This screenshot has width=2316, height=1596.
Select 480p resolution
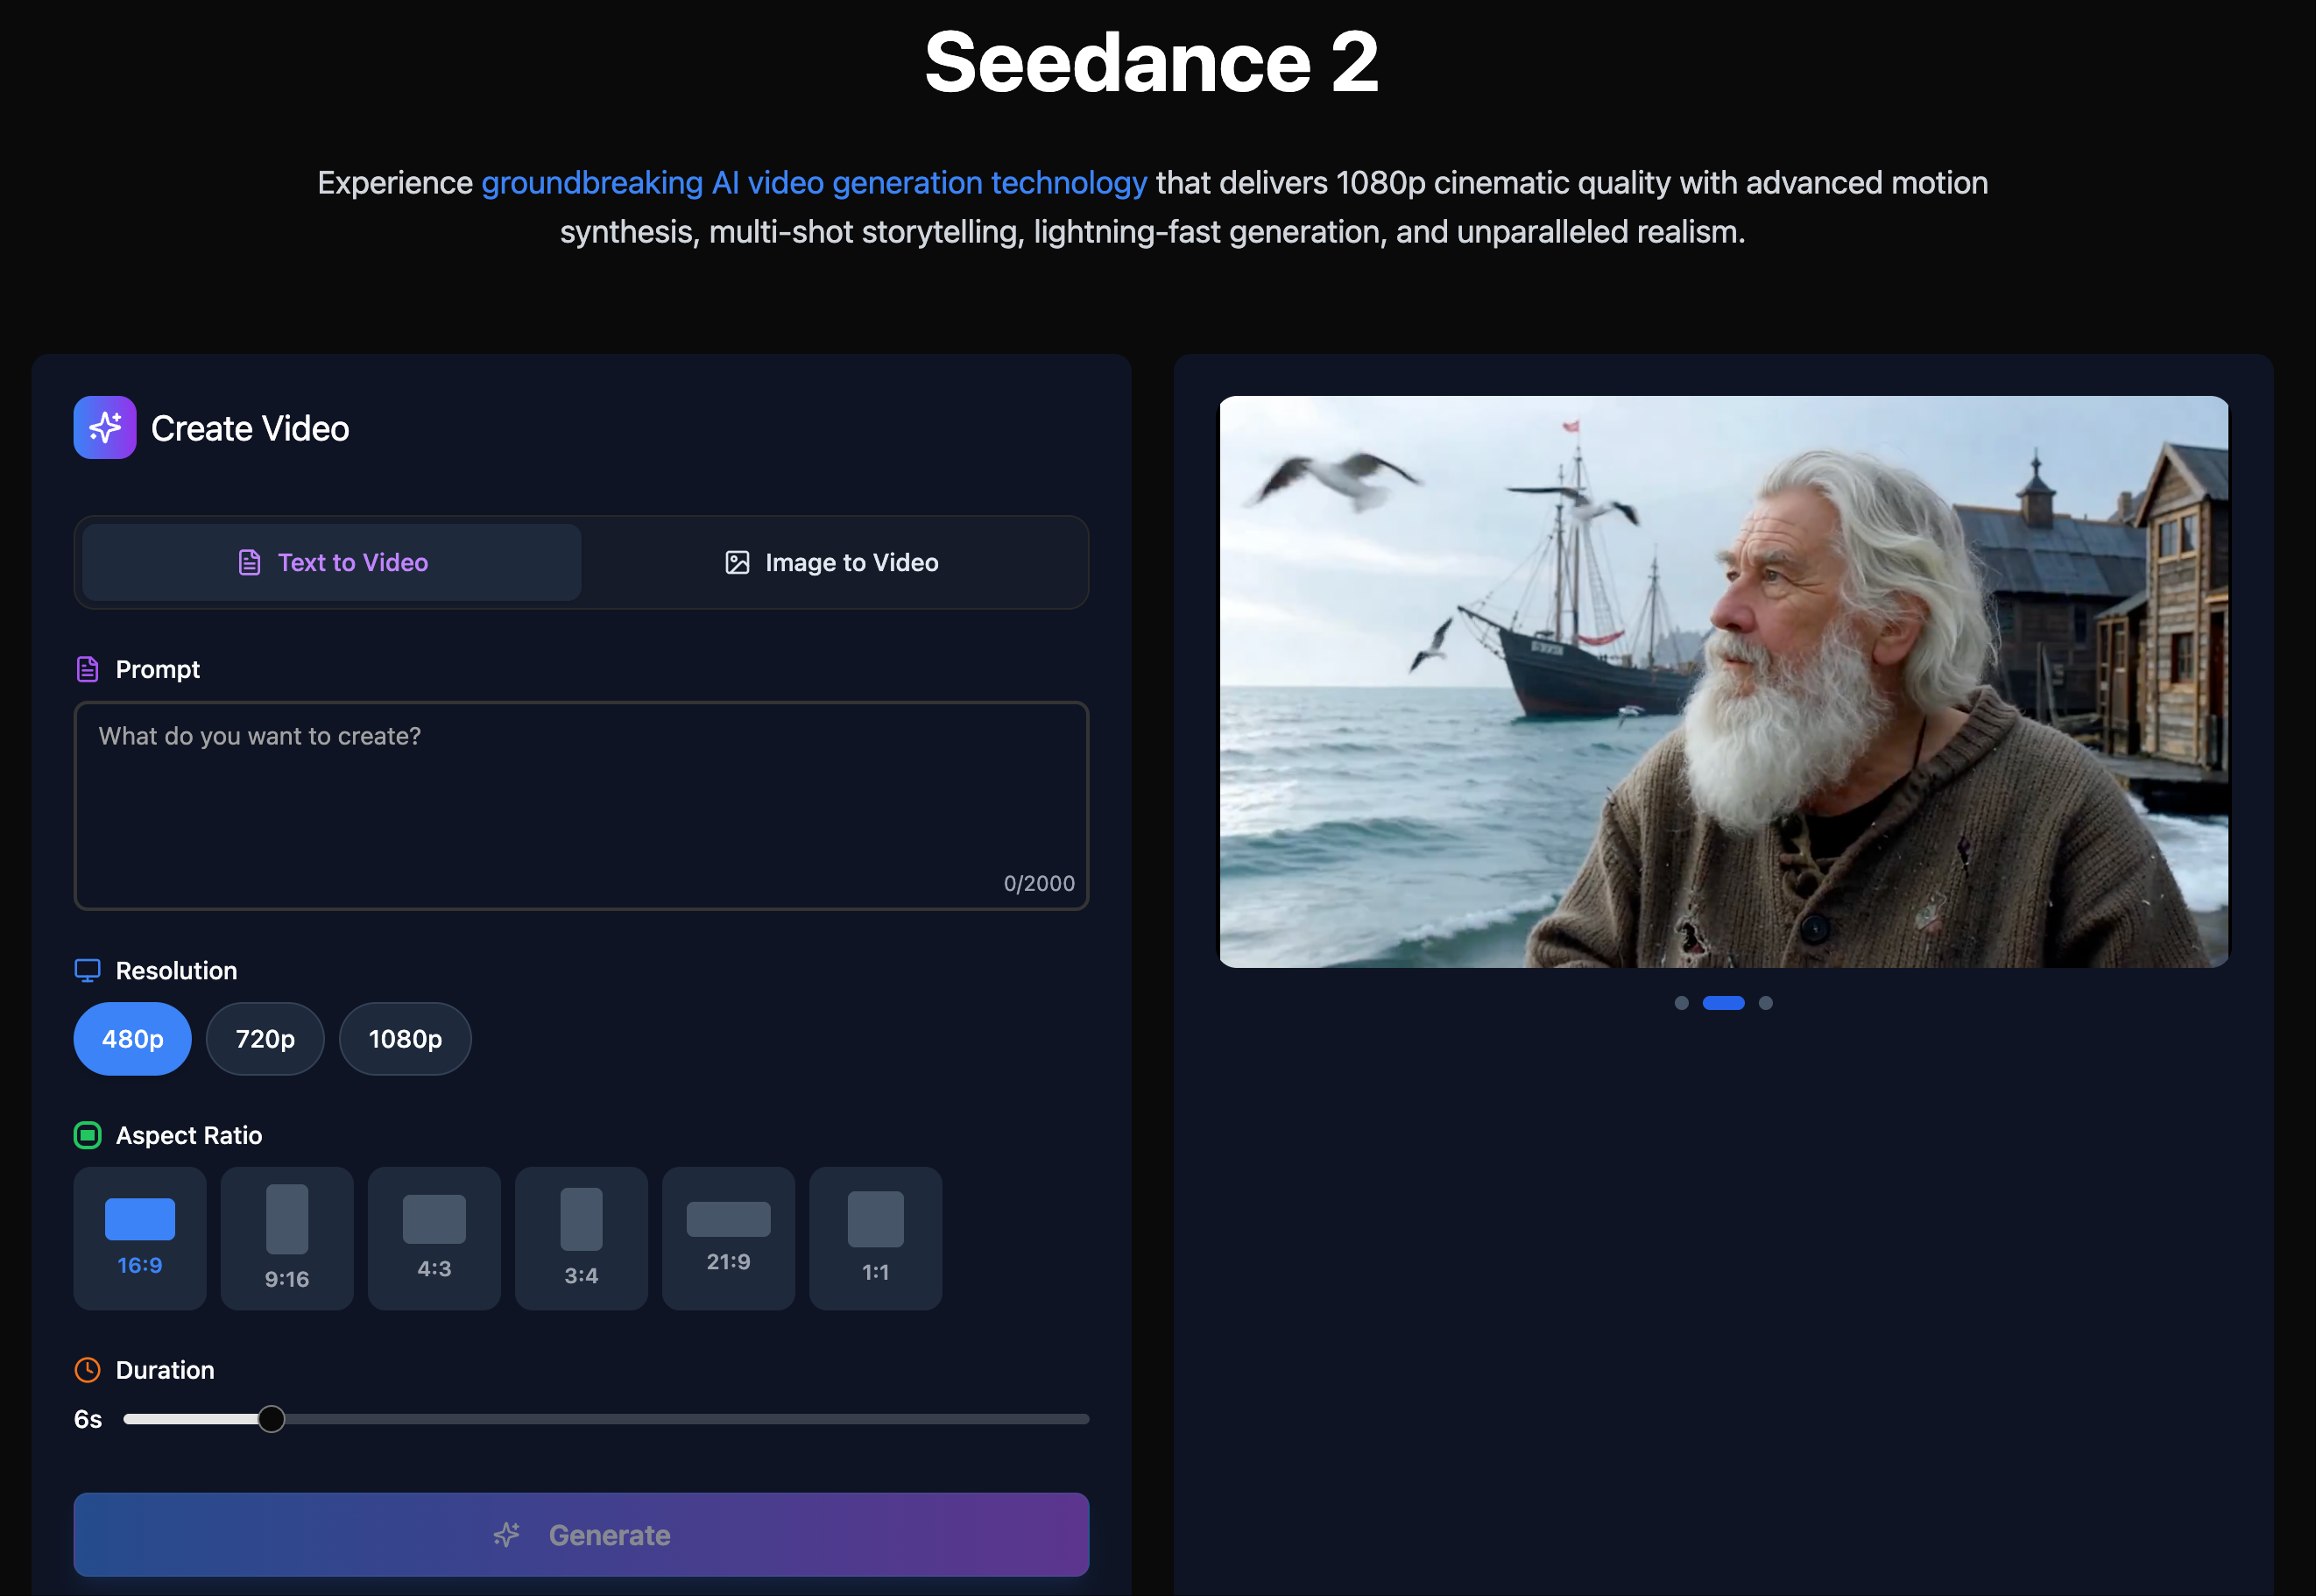132,1039
